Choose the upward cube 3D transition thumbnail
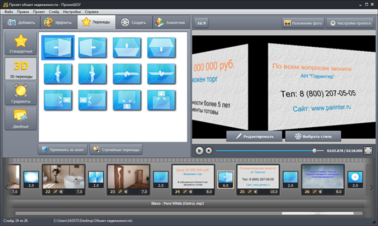This screenshot has width=378, height=226. point(127,47)
